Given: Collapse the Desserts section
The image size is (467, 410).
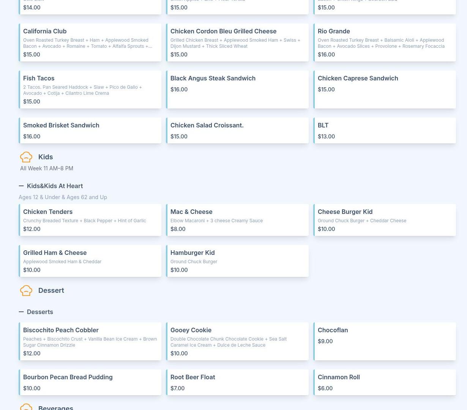Looking at the screenshot, I should [21, 312].
